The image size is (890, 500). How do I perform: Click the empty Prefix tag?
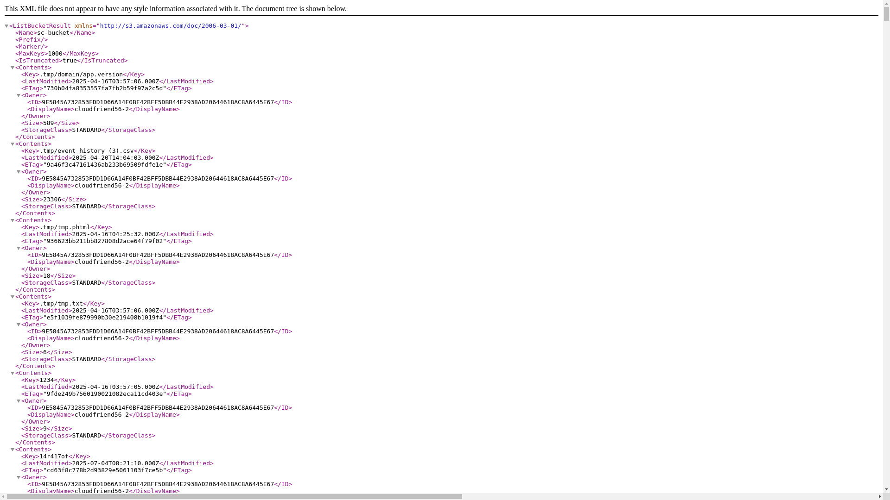(x=32, y=40)
